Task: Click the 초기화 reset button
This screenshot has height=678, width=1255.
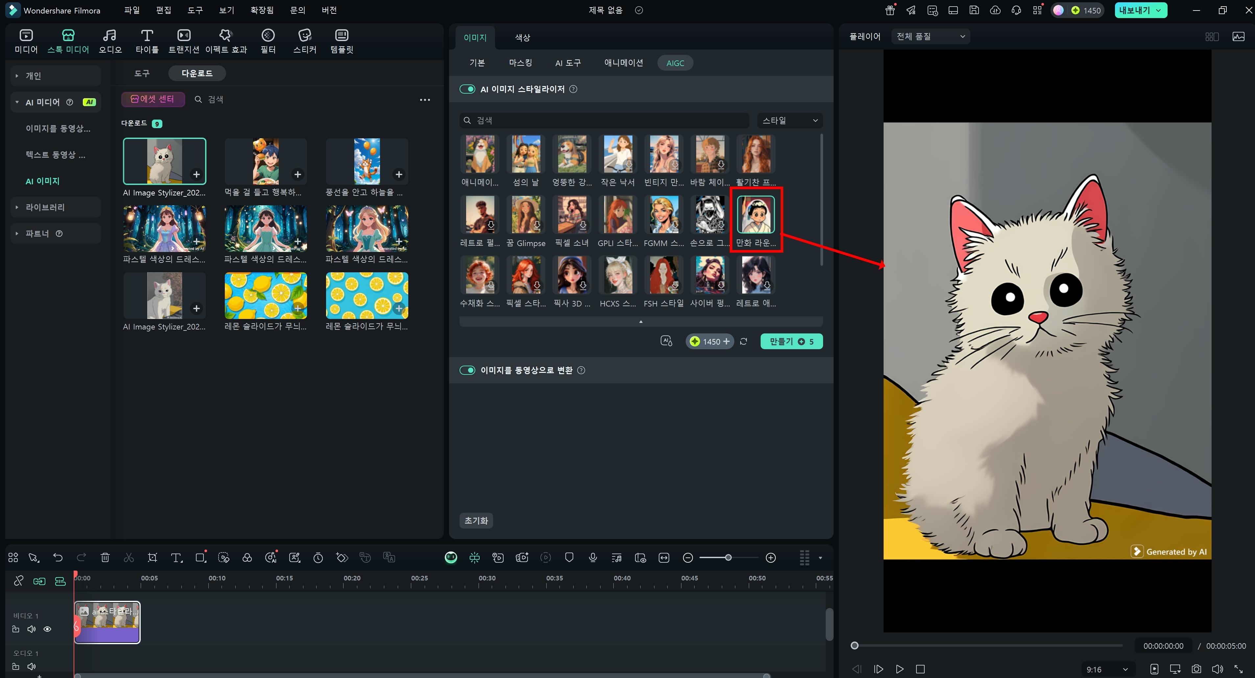Action: coord(476,521)
